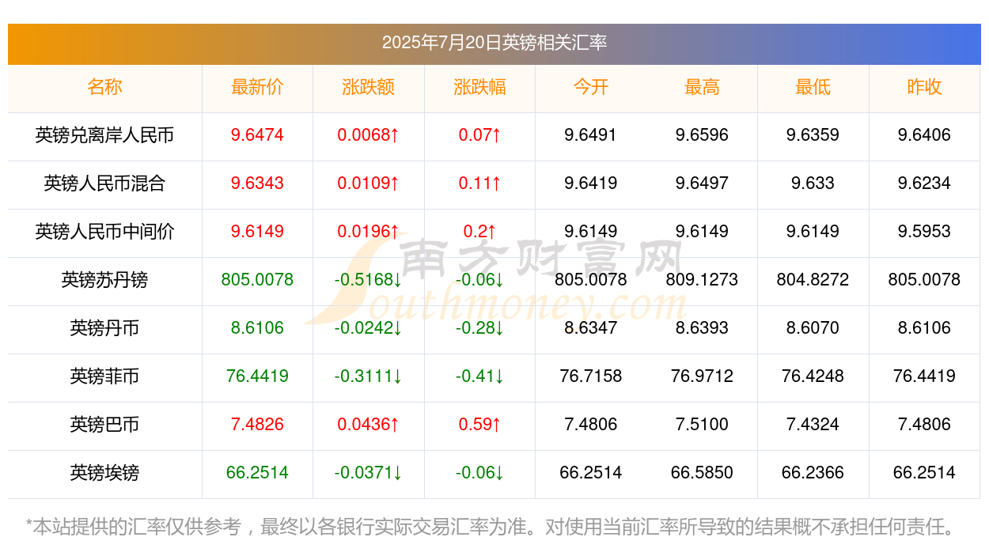This screenshot has height=552, width=989.
Task: Click previous close 9.5953
Action: tap(924, 232)
